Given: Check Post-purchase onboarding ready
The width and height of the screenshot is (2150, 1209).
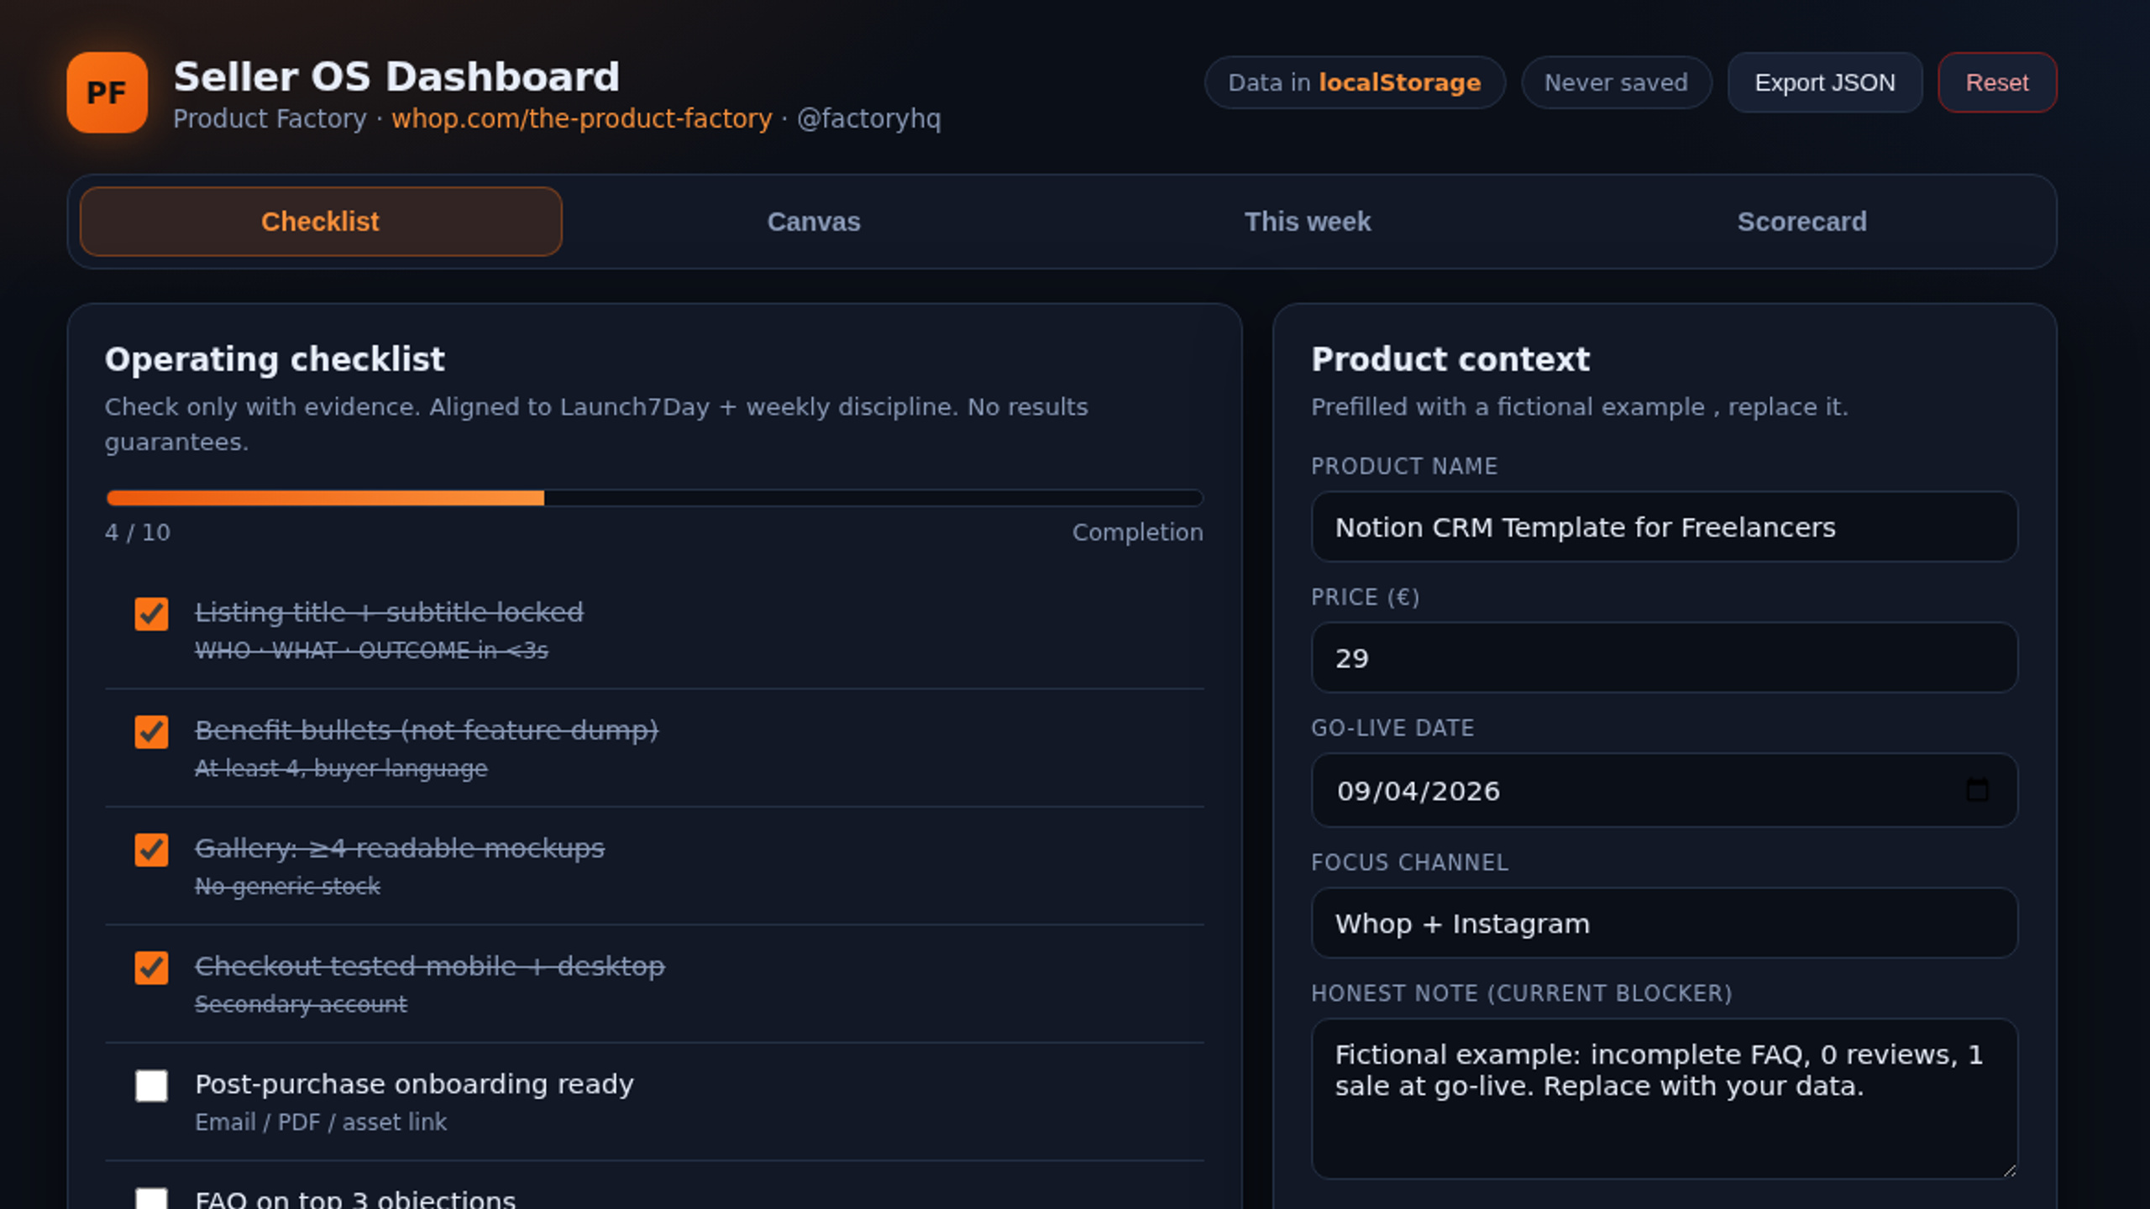Looking at the screenshot, I should coord(151,1086).
